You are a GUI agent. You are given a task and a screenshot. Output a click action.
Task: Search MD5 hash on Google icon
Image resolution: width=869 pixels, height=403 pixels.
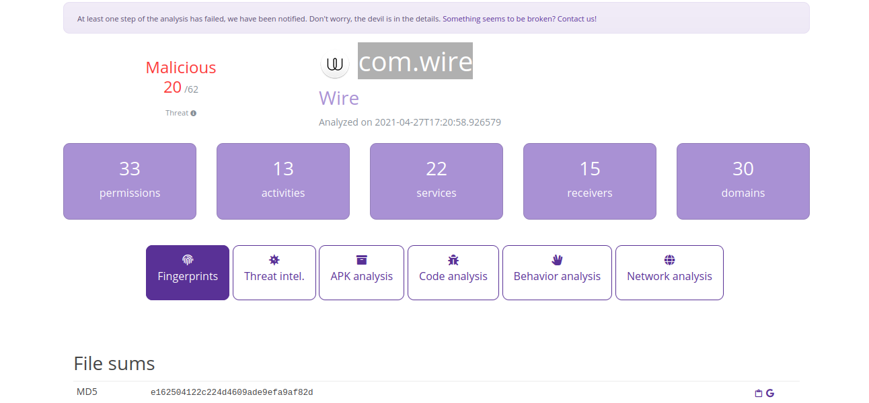(770, 394)
